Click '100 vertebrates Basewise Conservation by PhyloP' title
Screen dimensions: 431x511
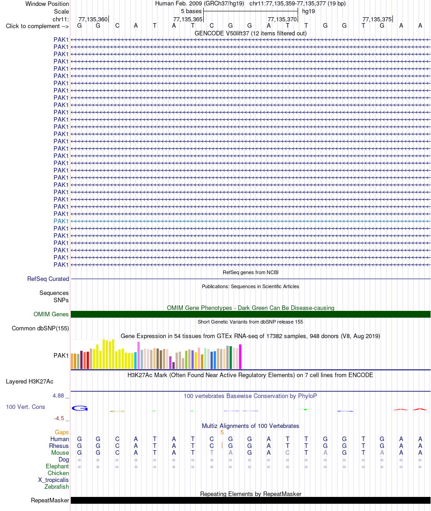(250, 396)
